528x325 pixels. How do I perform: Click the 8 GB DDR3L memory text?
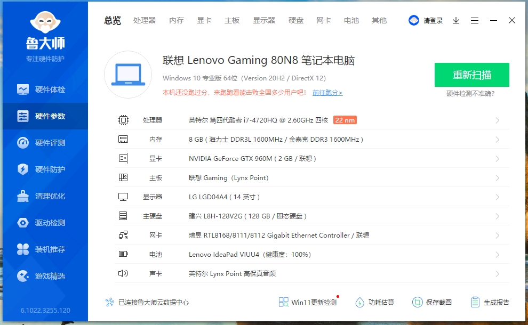[276, 139]
